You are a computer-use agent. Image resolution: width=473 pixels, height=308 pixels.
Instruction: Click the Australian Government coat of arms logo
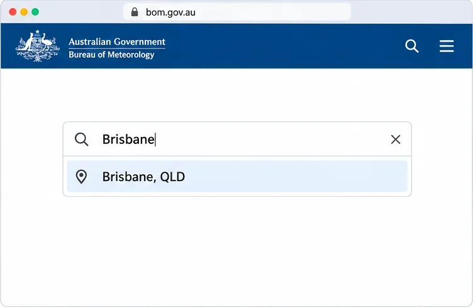[x=37, y=46]
